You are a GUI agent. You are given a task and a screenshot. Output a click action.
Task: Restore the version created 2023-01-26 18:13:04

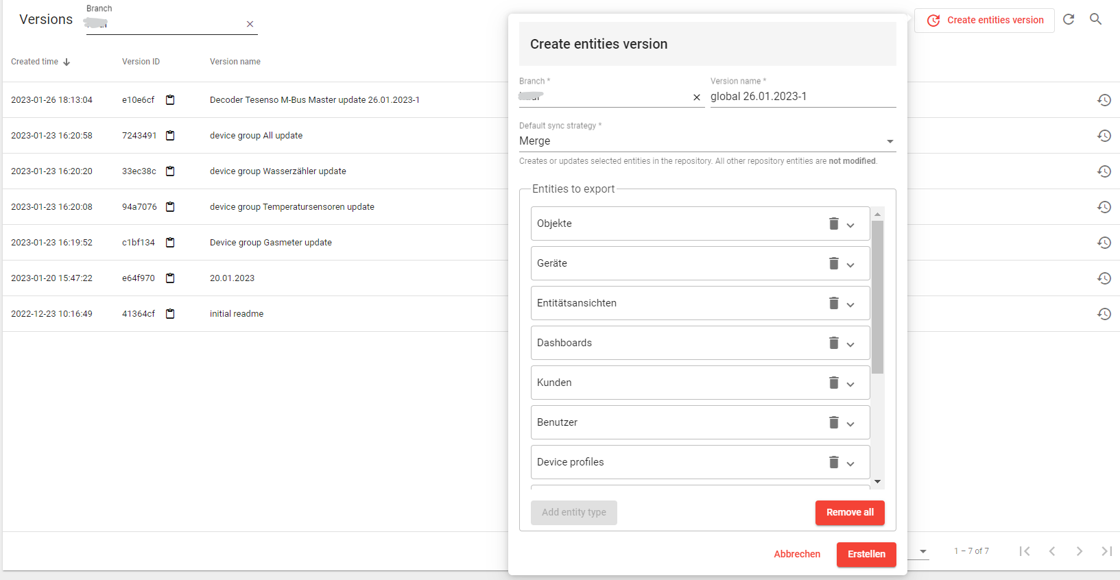click(1104, 100)
